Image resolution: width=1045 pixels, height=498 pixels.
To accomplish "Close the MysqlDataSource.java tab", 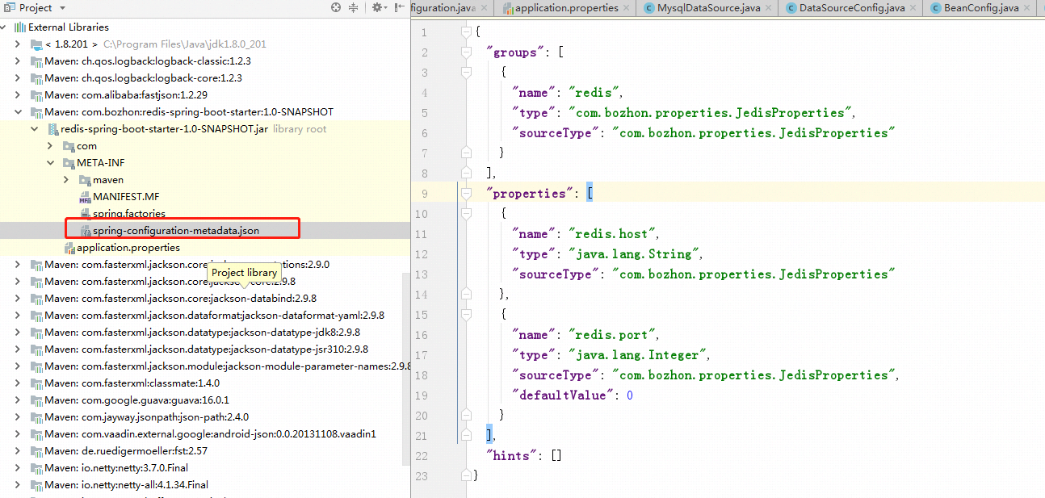I will (770, 8).
